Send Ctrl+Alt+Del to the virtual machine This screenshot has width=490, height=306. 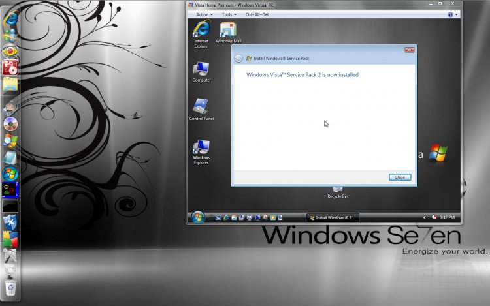[257, 14]
